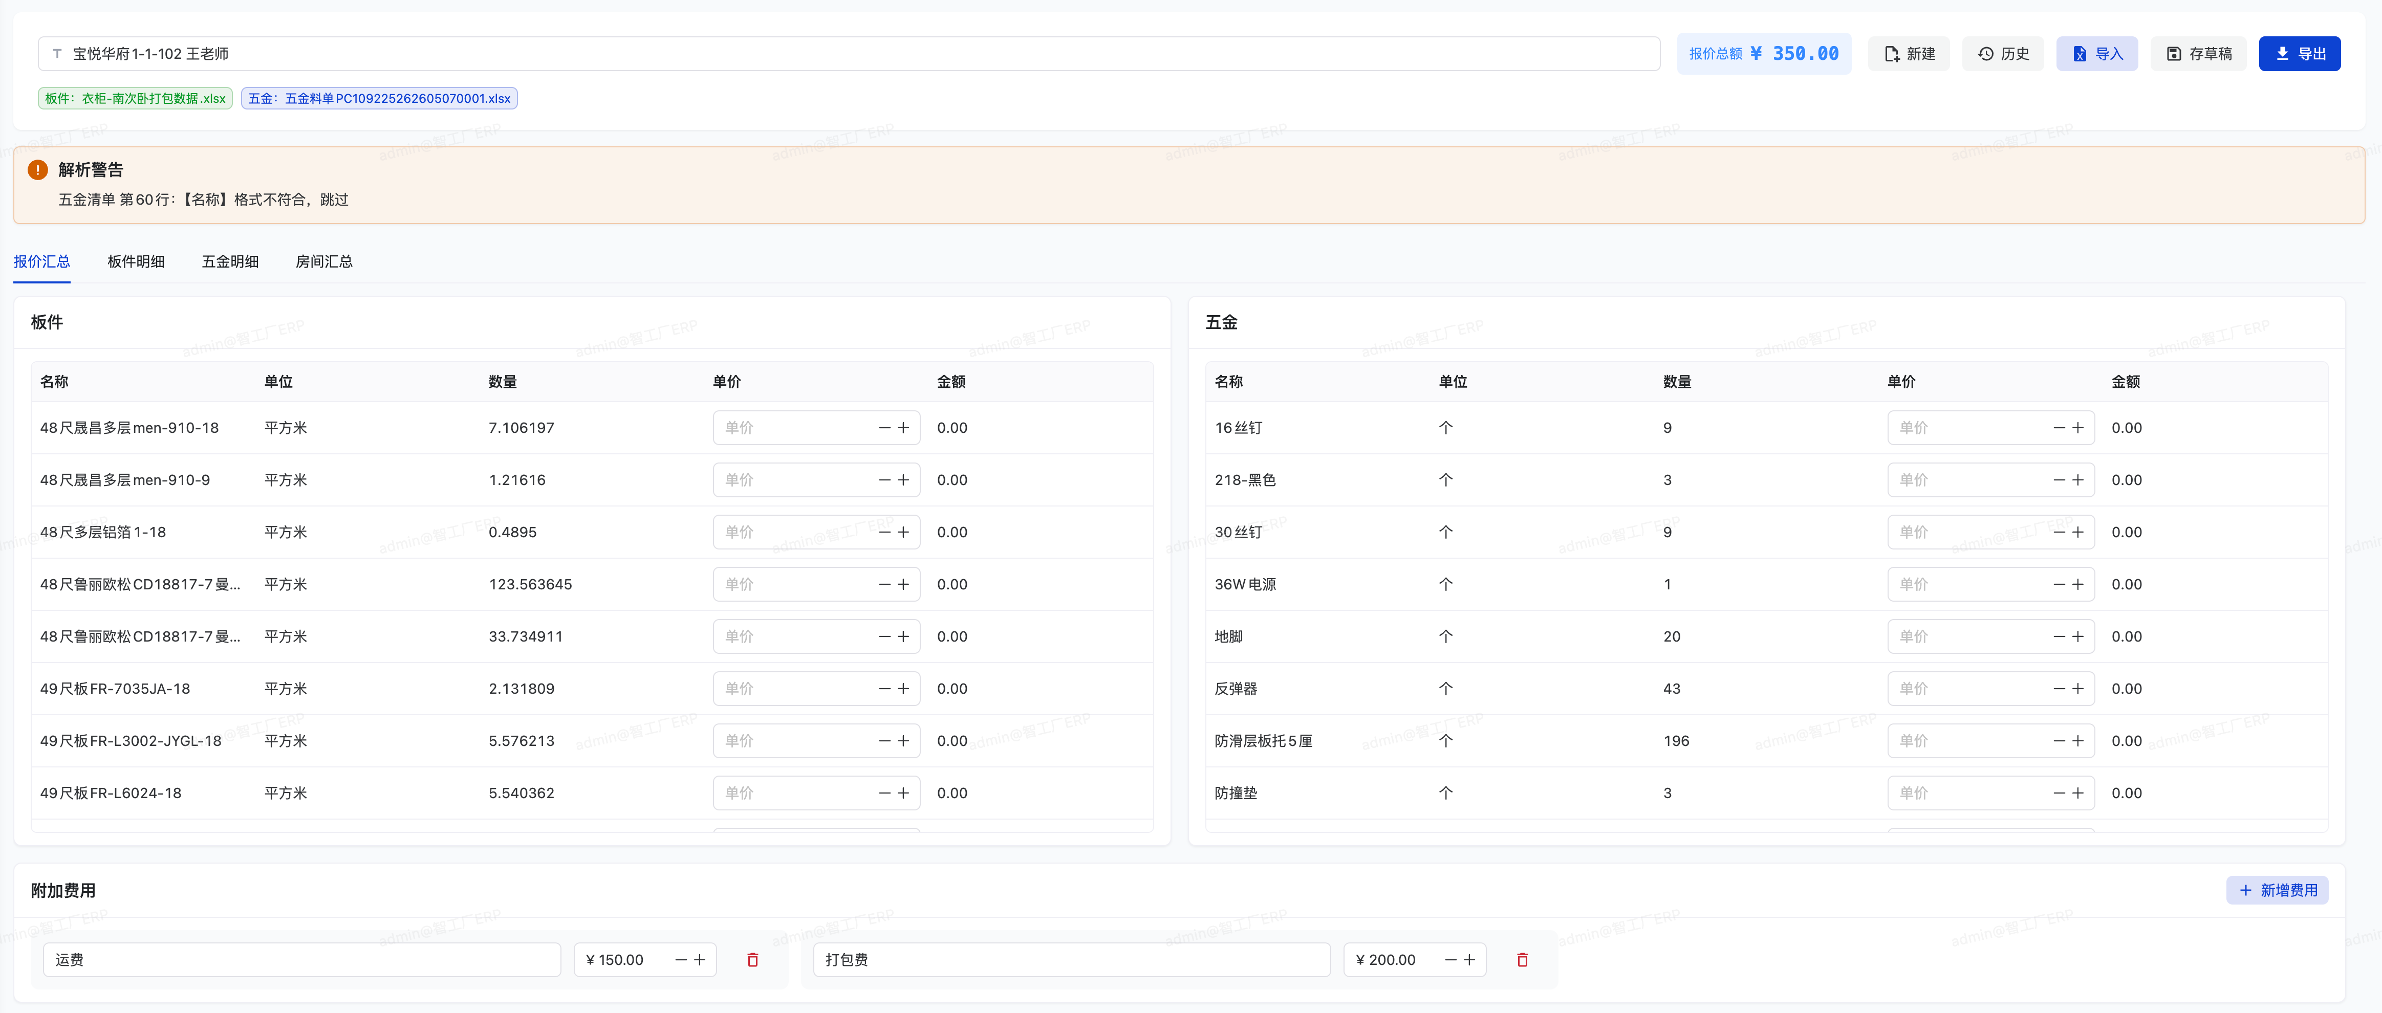Click the 报价总额 ¥350.00 total badge

coord(1763,54)
